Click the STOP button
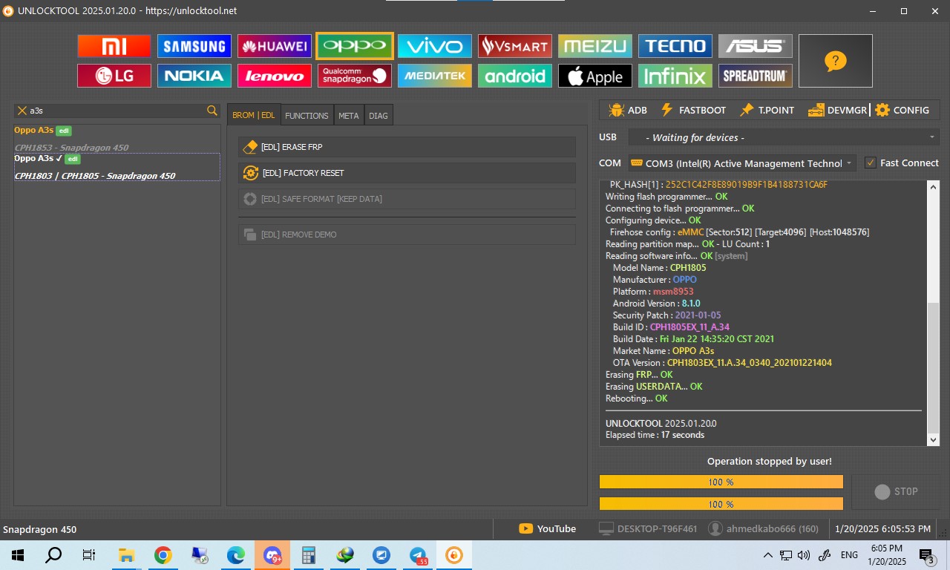The height and width of the screenshot is (570, 950). pyautogui.click(x=896, y=491)
